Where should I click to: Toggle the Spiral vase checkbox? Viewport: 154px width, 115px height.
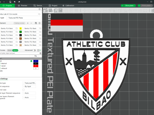tap(23, 90)
